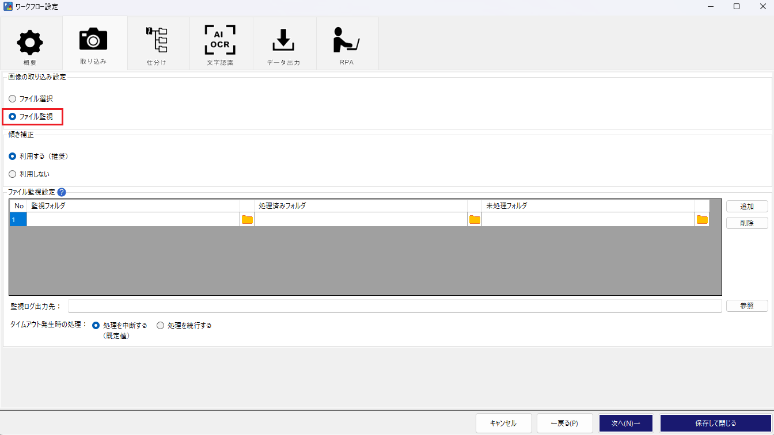Proceed with the 次へ(N)→ button

point(626,423)
